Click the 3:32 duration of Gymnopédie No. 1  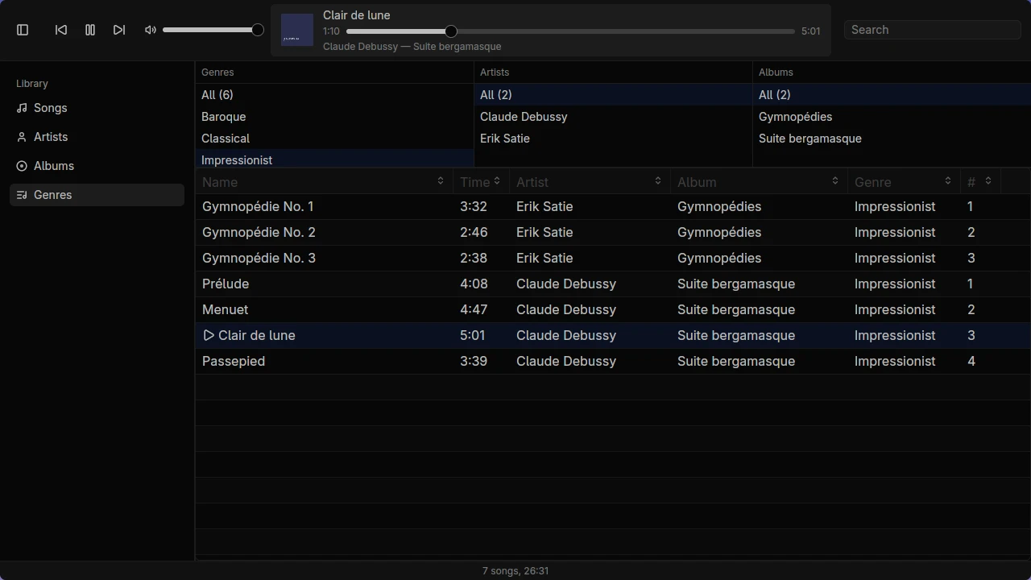pyautogui.click(x=474, y=206)
